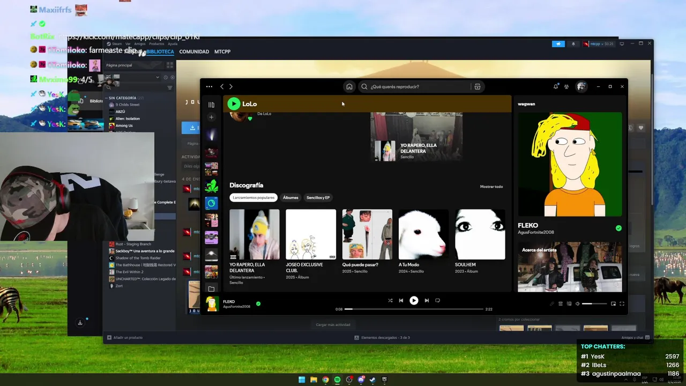Select 'Alien: Isolation' in Steam library

(x=127, y=118)
